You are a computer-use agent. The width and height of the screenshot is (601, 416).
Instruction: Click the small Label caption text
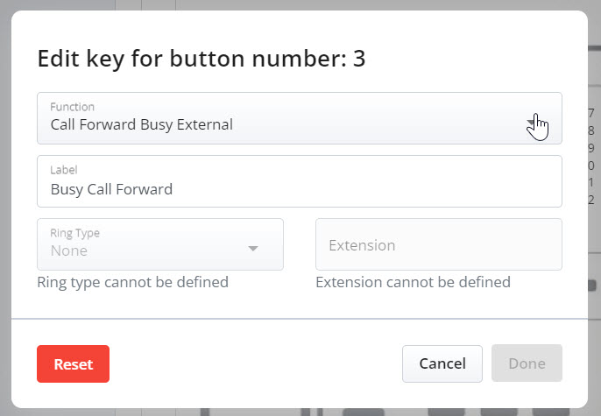pyautogui.click(x=64, y=170)
